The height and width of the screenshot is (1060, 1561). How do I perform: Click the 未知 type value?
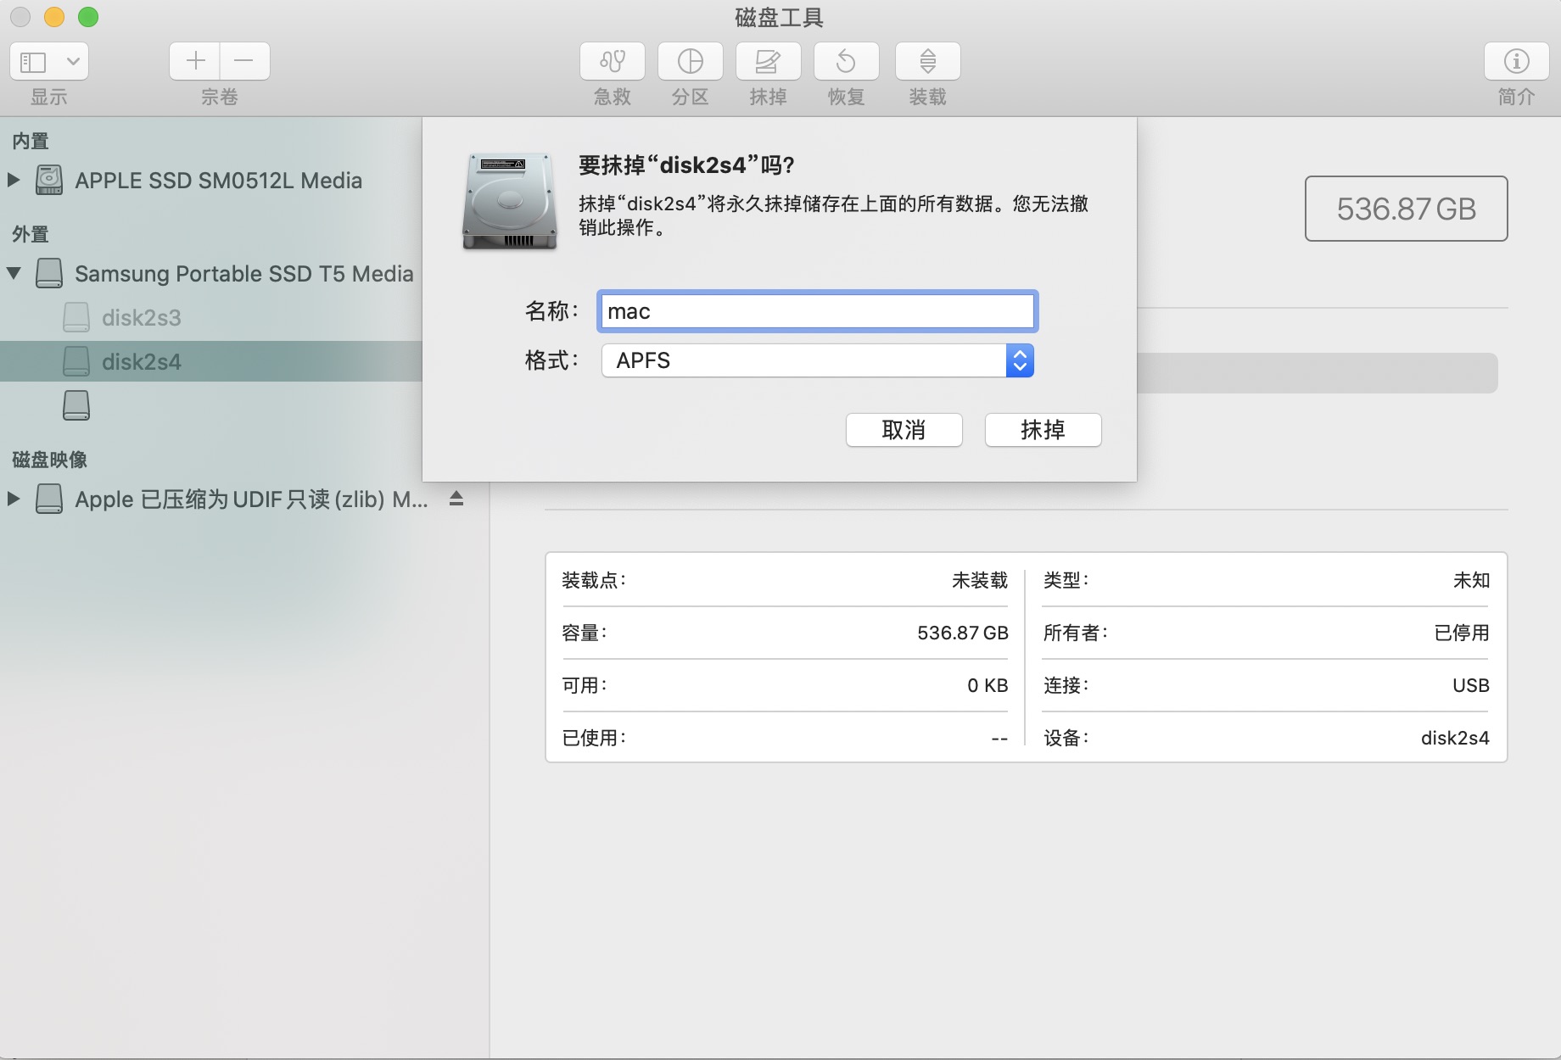tap(1472, 580)
